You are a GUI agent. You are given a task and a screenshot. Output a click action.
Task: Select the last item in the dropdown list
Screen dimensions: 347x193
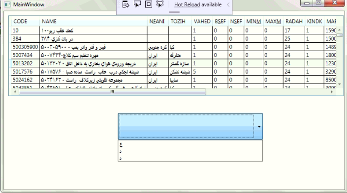pyautogui.click(x=190, y=158)
